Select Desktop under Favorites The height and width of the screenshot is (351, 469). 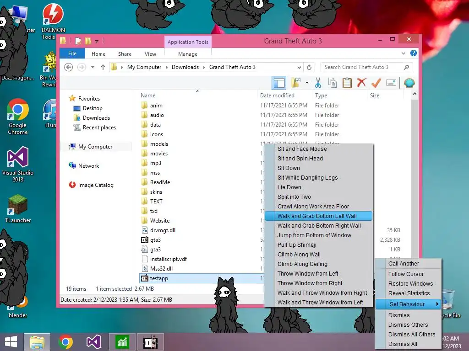(93, 108)
